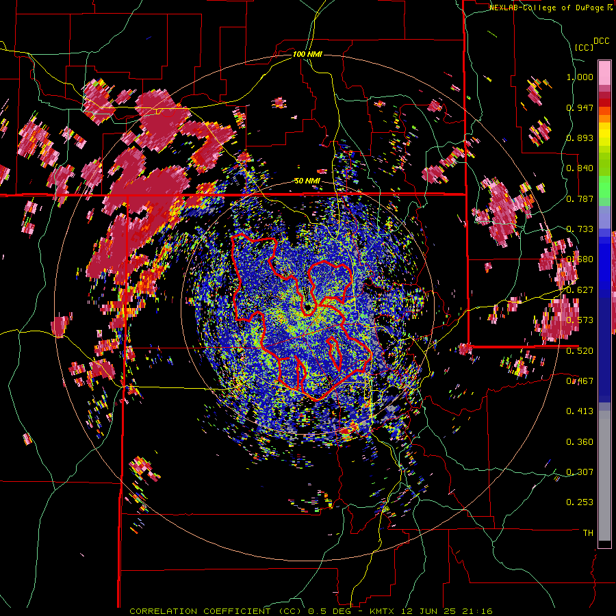Viewport: 616px width, 616px height.
Task: Pick the gray lower color bar segment
Action: (604, 476)
